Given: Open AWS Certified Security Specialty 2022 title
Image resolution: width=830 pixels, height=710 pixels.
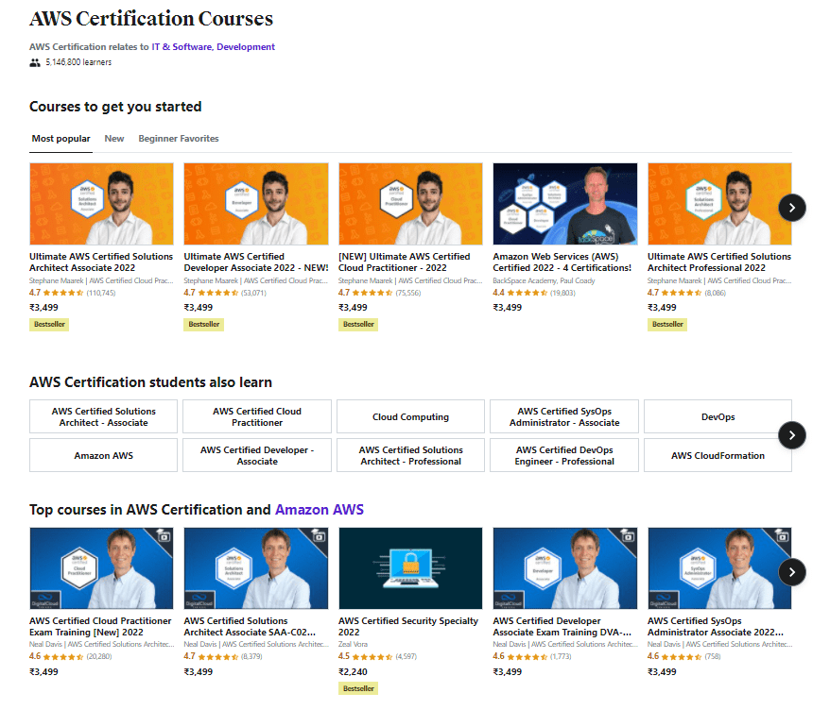Looking at the screenshot, I should [x=408, y=627].
